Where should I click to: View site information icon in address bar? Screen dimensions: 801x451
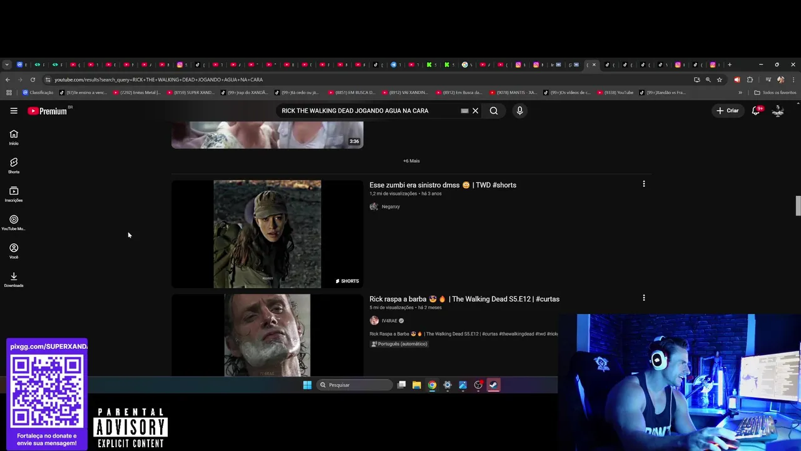pos(48,80)
